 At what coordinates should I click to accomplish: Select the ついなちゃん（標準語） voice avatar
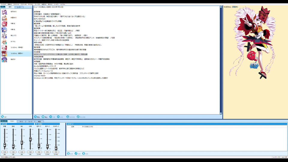4,48
